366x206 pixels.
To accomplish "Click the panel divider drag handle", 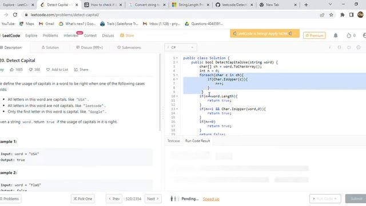I will coord(162,113).
